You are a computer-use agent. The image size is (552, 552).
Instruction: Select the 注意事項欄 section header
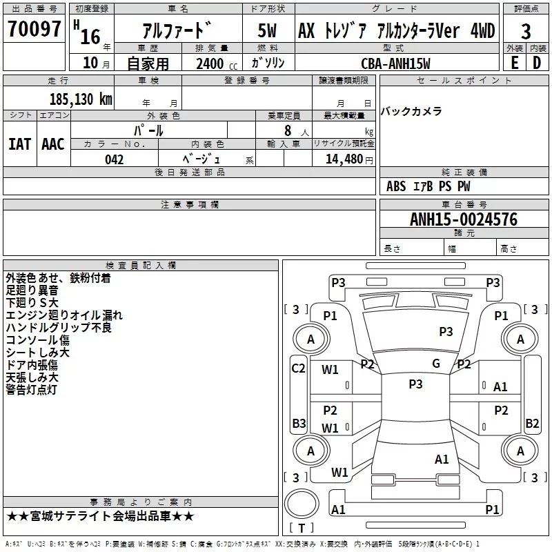(189, 204)
